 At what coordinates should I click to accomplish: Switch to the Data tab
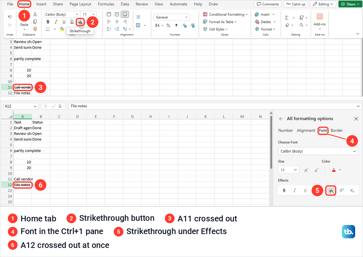click(125, 4)
